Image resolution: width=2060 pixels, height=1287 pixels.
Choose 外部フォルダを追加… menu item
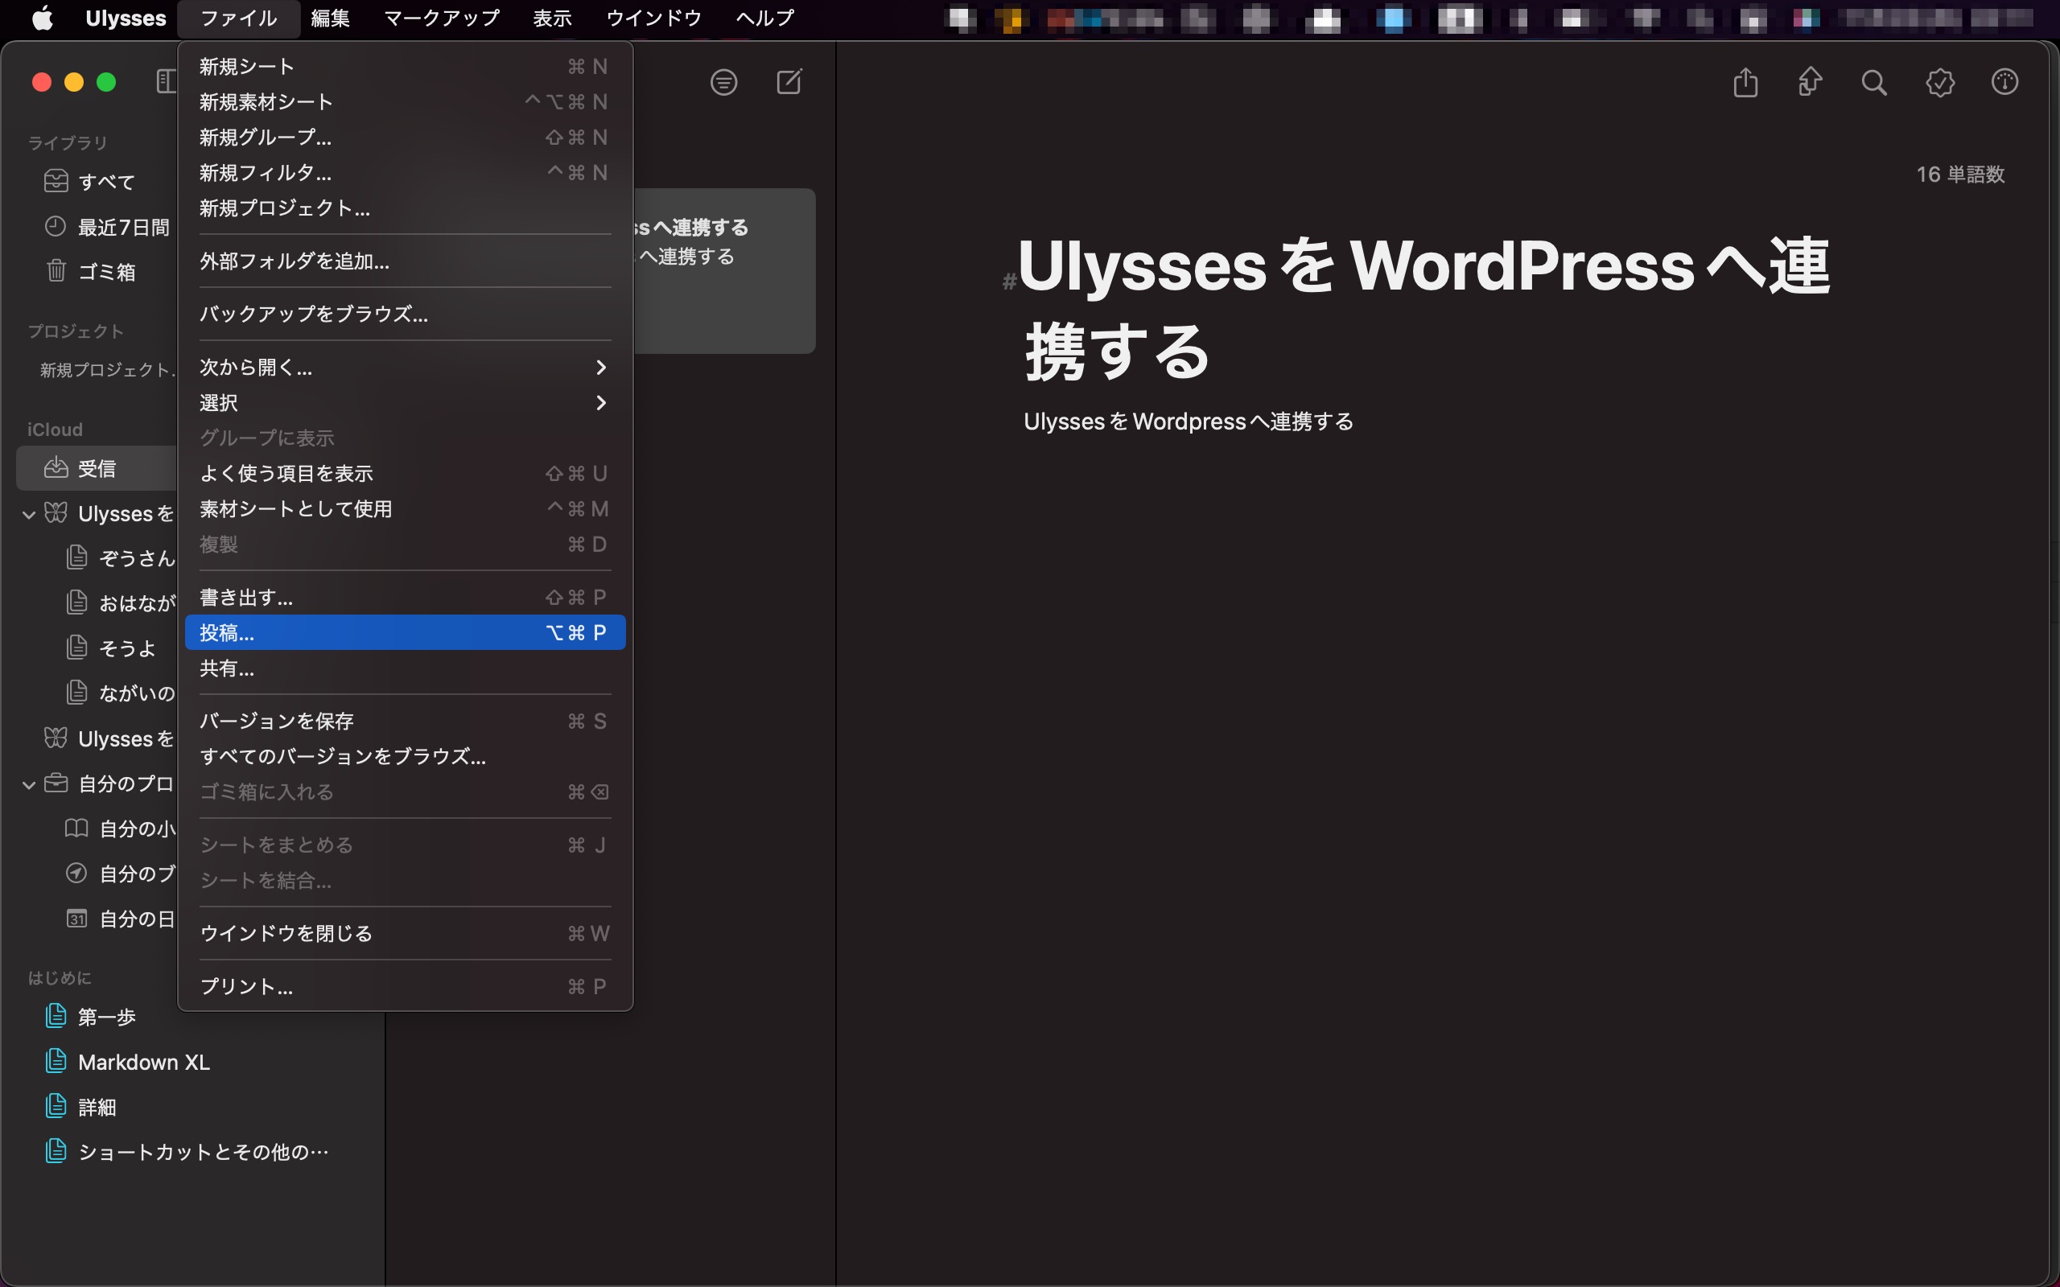click(406, 261)
